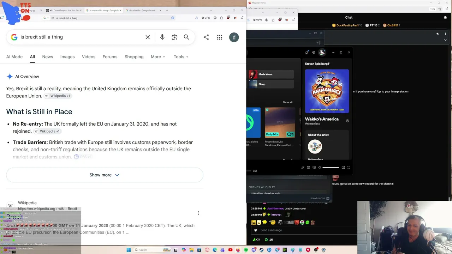Select the Images results tab
Viewport: 452px width, 254px height.
point(67,57)
